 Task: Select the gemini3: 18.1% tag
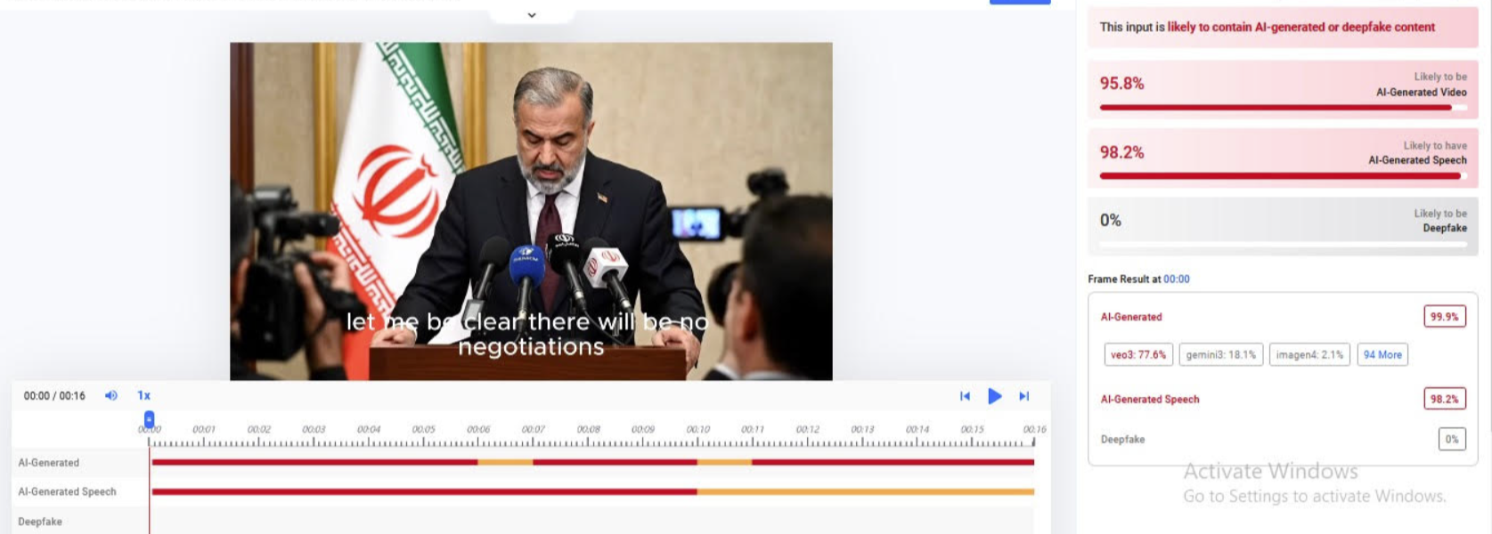[x=1221, y=354]
